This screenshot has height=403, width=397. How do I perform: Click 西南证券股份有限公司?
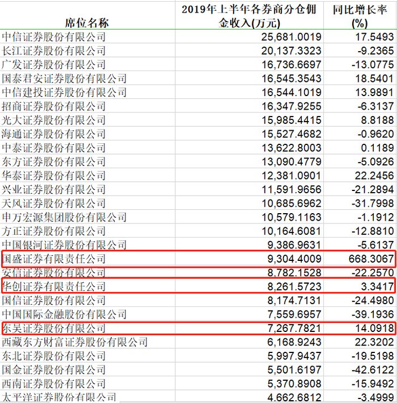[54, 384]
